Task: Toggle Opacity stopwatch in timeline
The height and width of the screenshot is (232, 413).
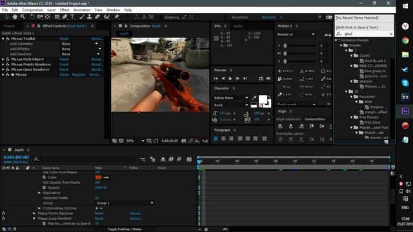Action: pyautogui.click(x=44, y=188)
